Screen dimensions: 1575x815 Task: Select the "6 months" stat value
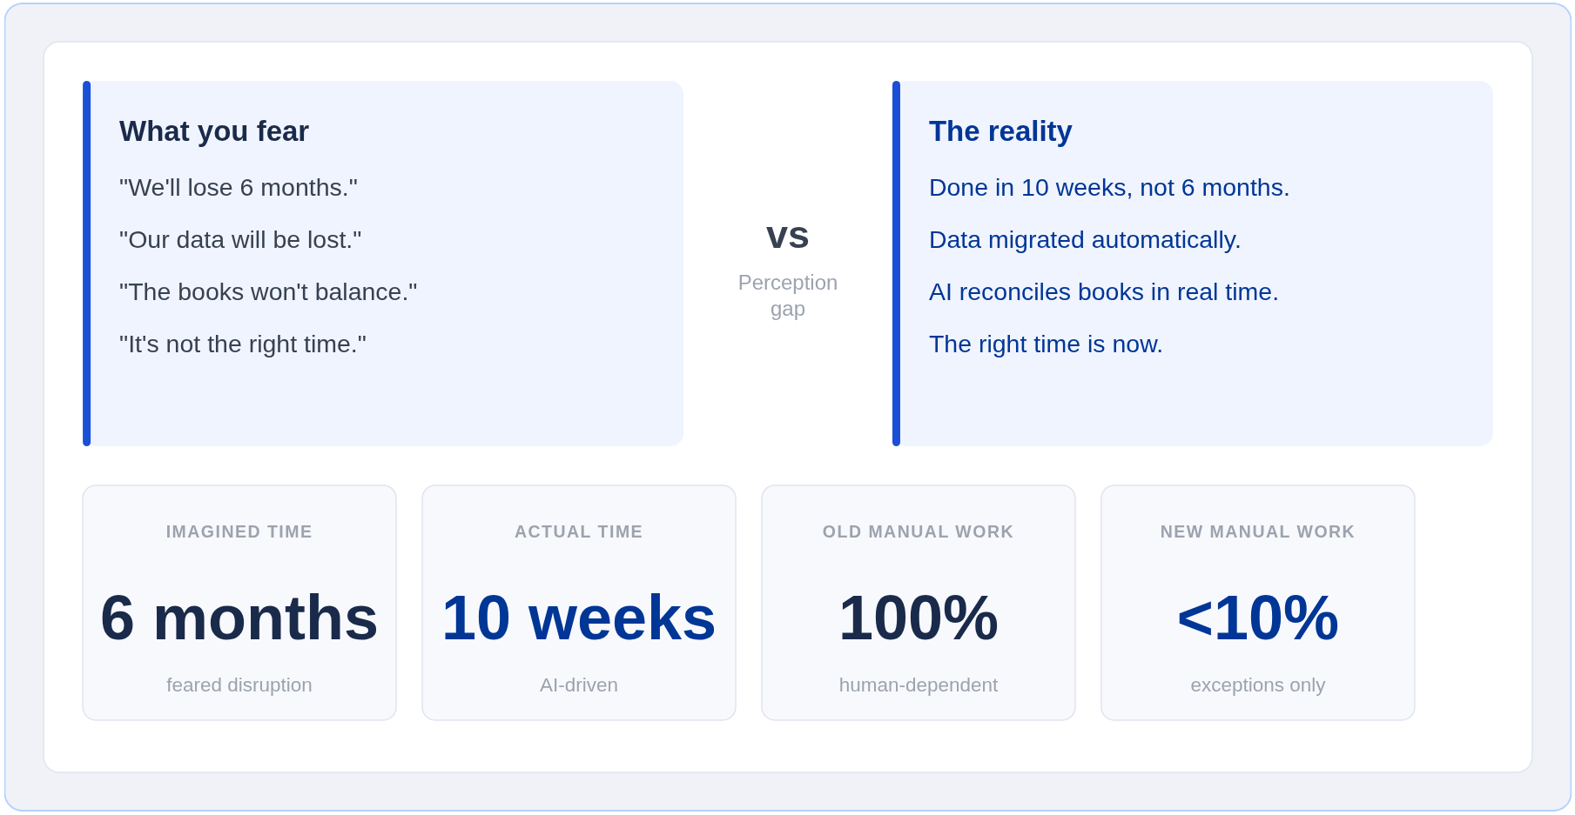click(239, 618)
